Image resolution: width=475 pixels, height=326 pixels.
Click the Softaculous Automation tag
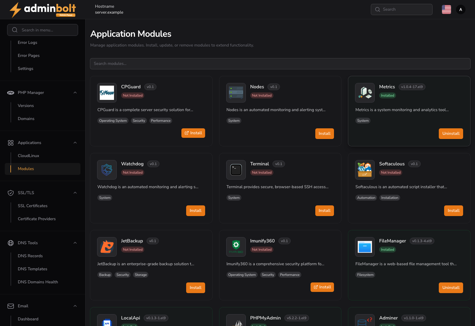click(x=366, y=198)
